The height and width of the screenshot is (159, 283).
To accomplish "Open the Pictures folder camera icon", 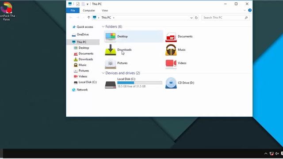I will 111,63.
